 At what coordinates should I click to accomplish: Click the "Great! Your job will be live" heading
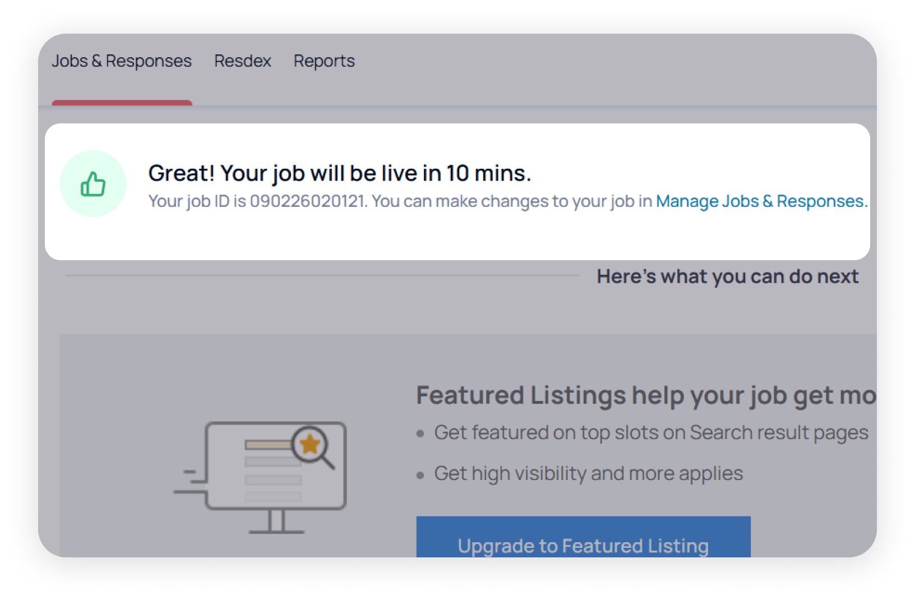click(339, 173)
